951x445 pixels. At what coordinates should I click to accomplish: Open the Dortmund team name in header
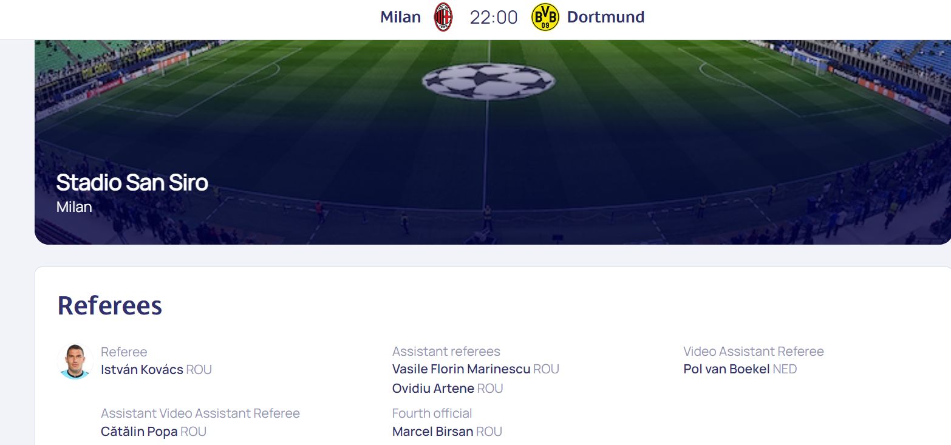(x=605, y=17)
